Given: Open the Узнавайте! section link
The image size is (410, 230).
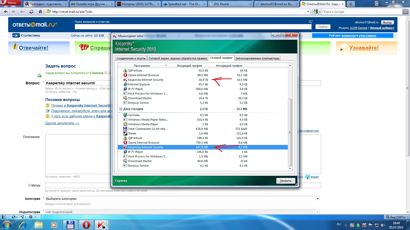Looking at the screenshot, I should point(364,48).
